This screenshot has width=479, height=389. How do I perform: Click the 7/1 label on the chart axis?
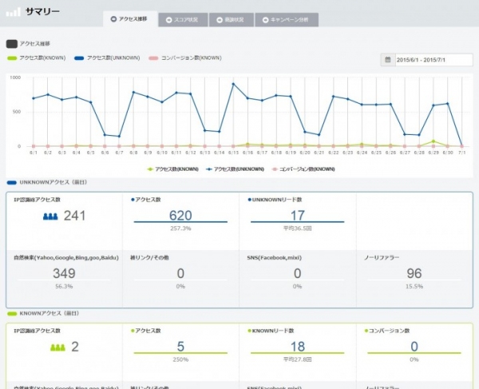point(462,153)
